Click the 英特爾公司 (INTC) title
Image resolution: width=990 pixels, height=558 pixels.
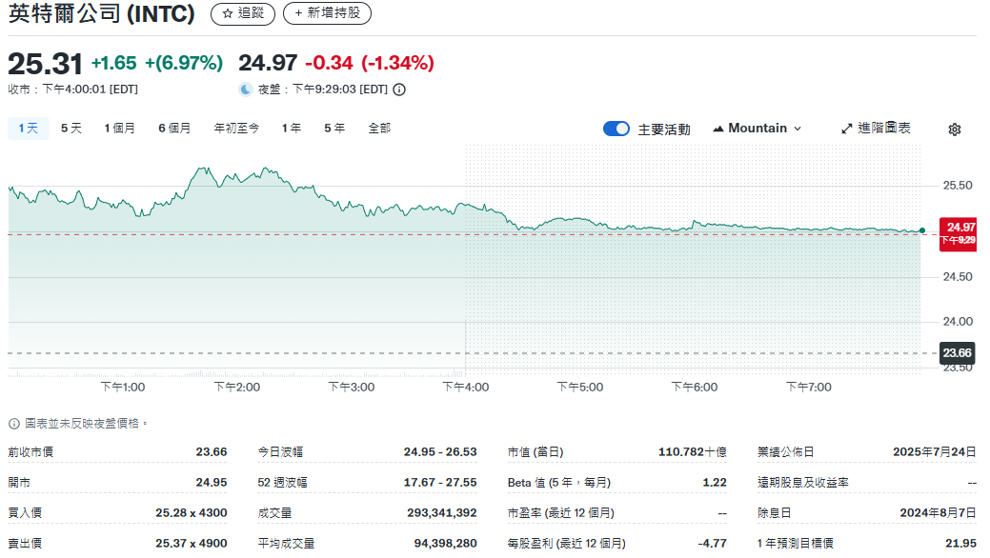pyautogui.click(x=102, y=13)
